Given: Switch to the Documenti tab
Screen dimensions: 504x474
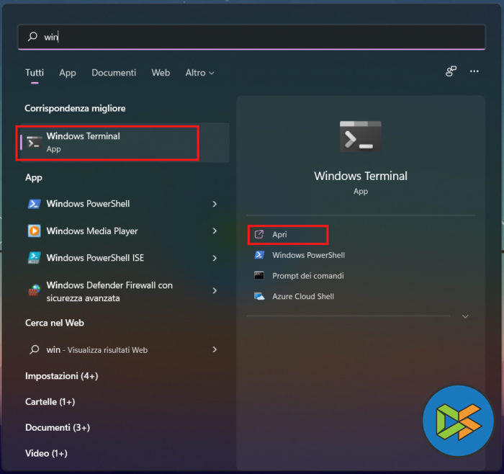Looking at the screenshot, I should pyautogui.click(x=114, y=73).
